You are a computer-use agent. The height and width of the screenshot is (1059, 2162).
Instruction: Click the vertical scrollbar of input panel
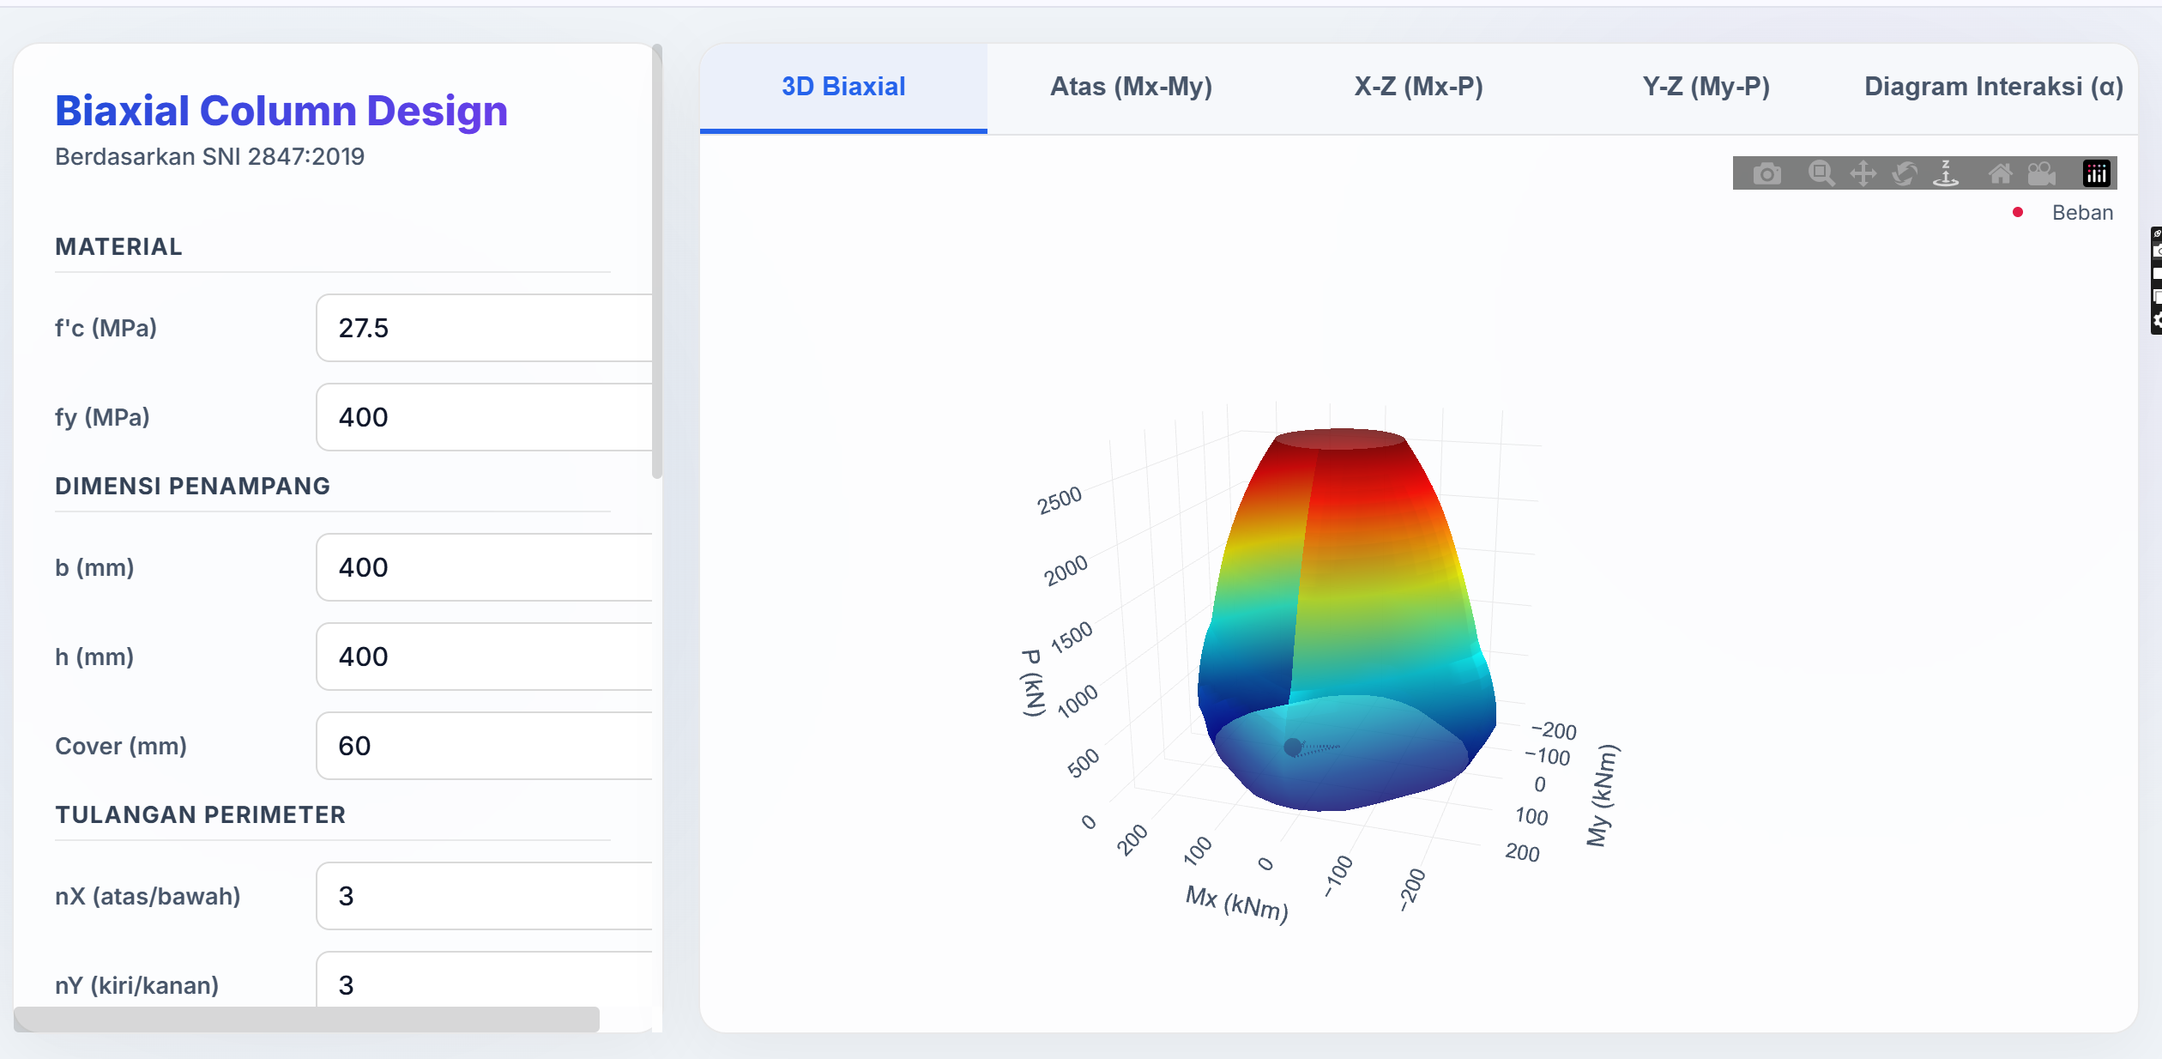[657, 262]
